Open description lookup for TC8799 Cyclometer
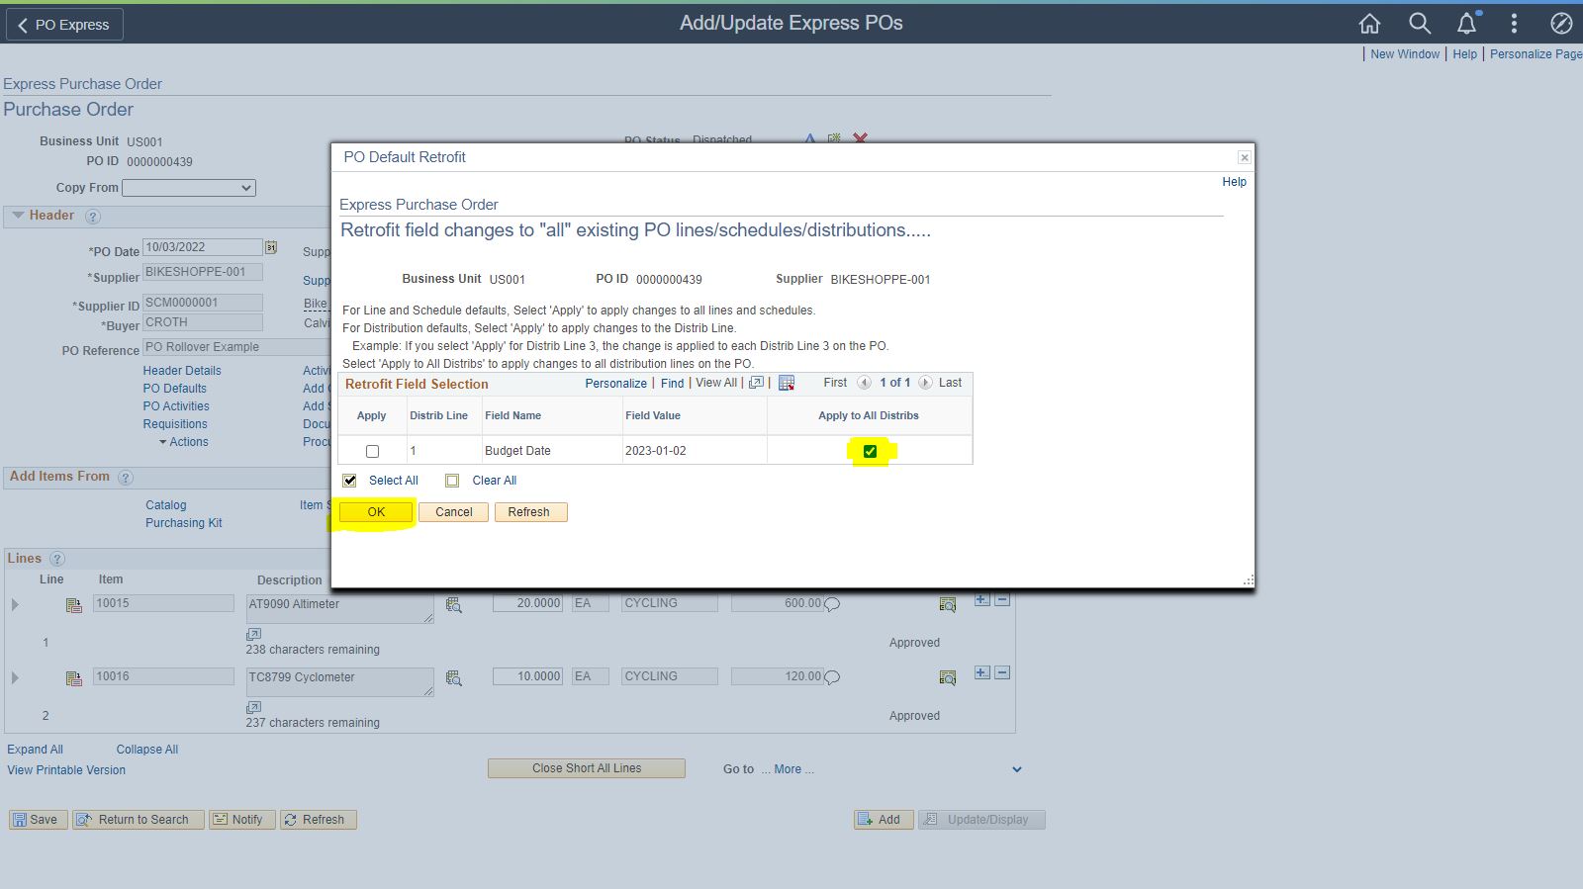This screenshot has width=1583, height=889. [x=454, y=677]
